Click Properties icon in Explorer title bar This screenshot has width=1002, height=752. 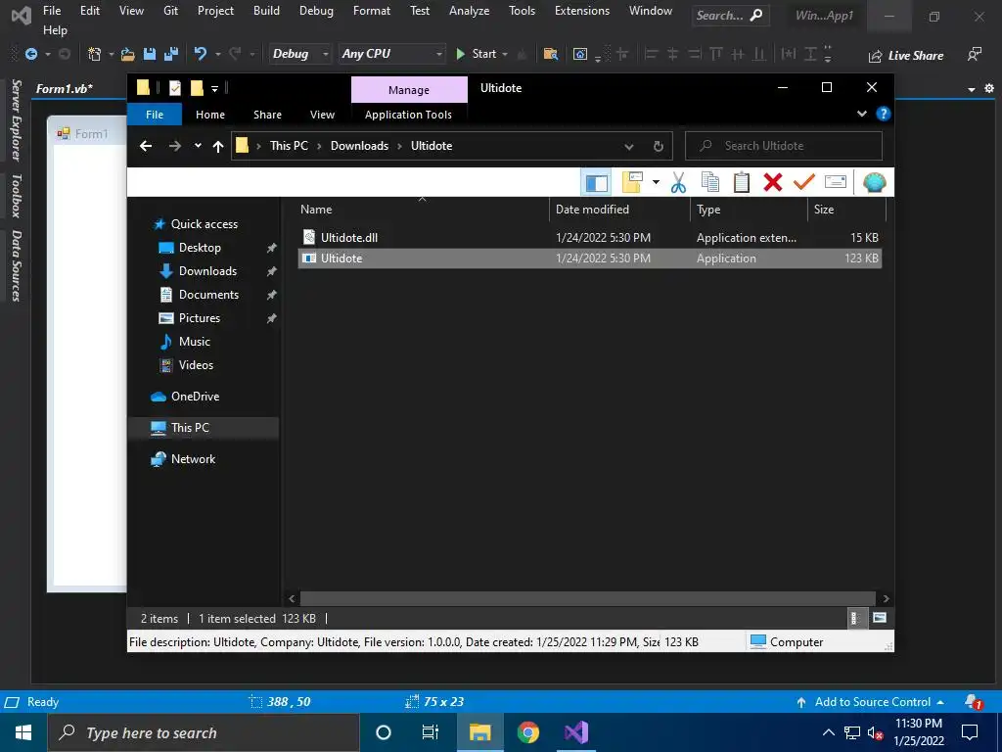coord(174,88)
